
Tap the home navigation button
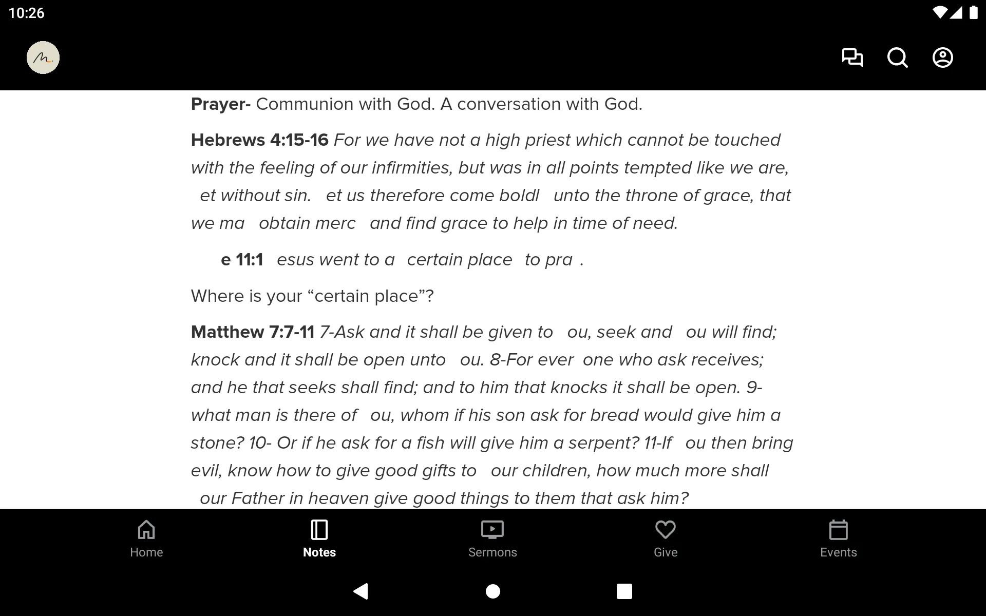point(147,538)
